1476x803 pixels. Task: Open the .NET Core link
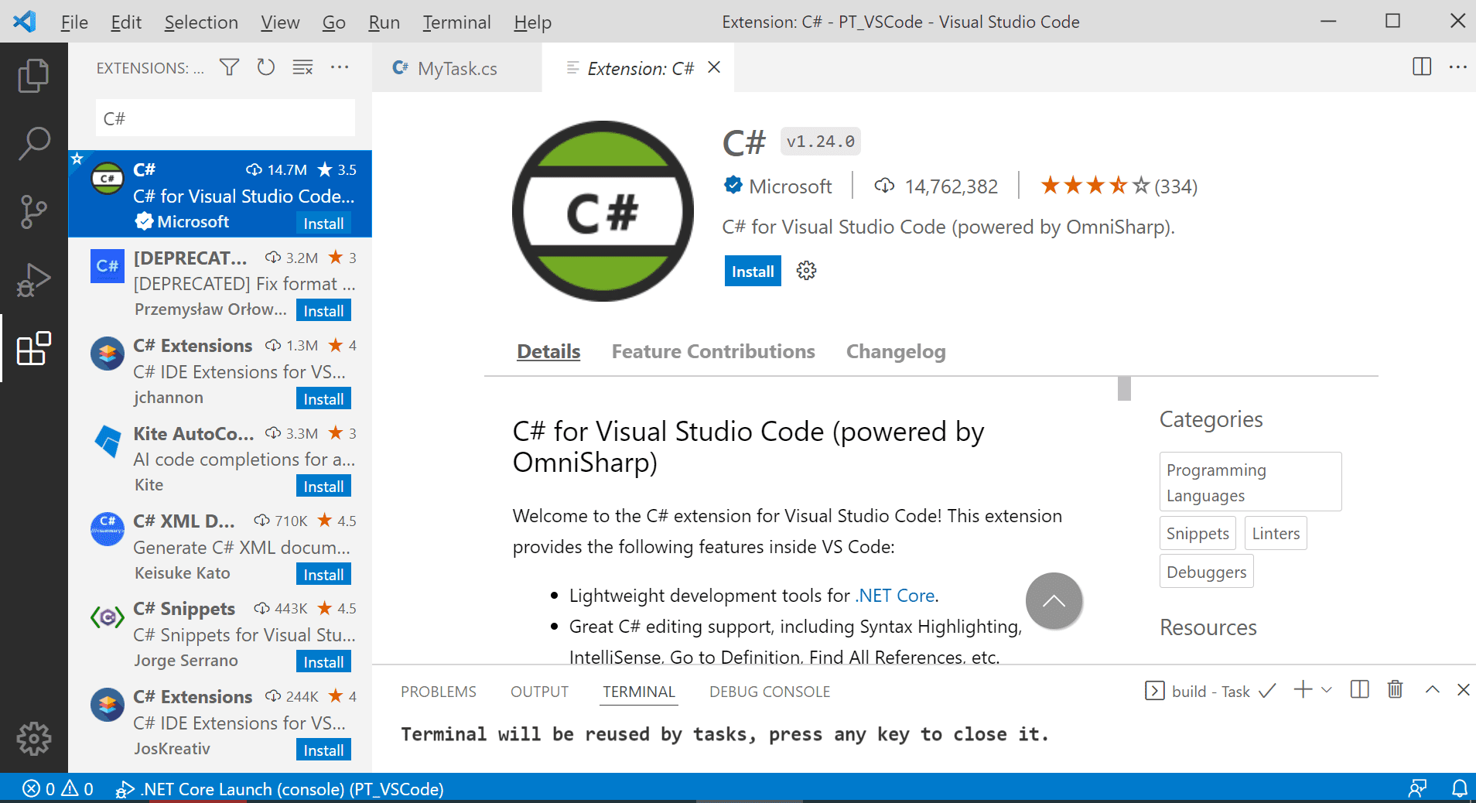(x=896, y=595)
